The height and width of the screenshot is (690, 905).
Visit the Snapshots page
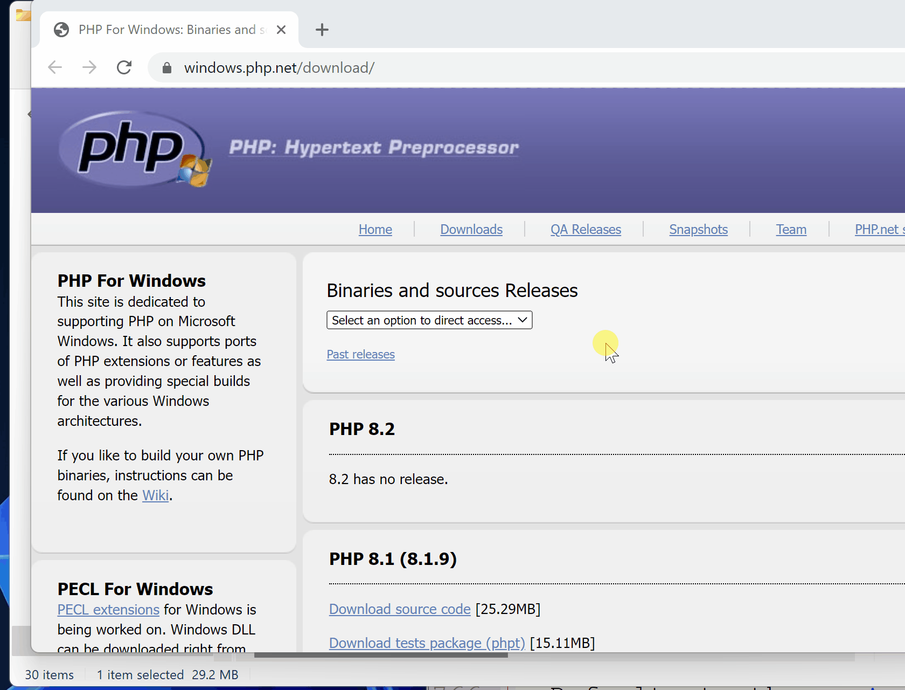698,230
